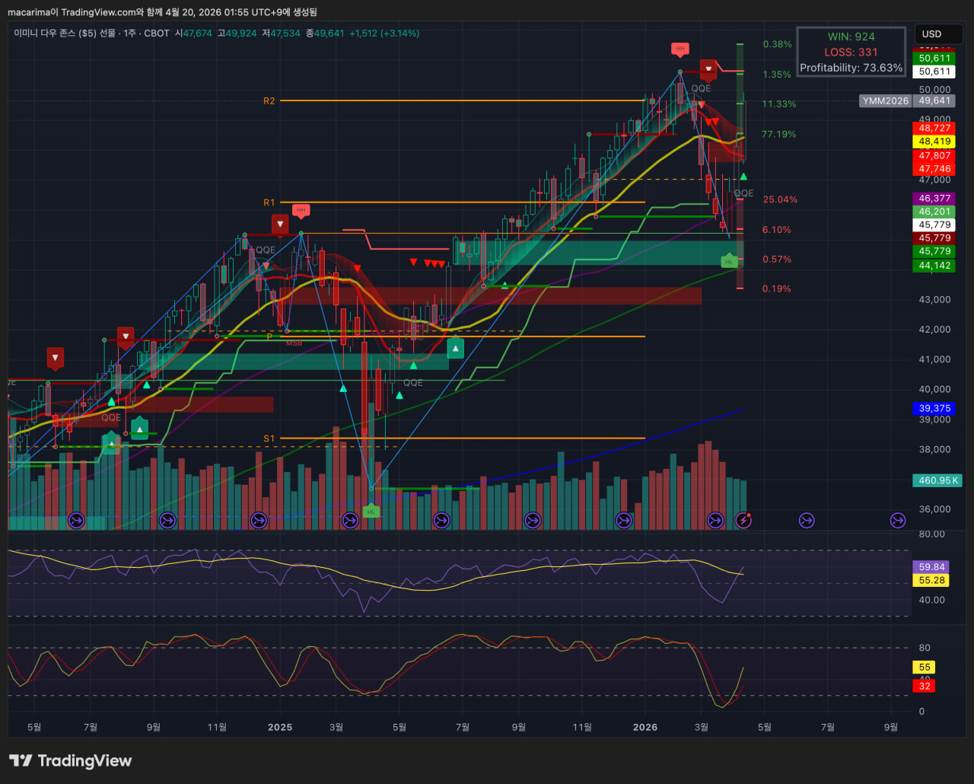Click the 2026 year label on time axis
This screenshot has width=974, height=784.
click(645, 727)
